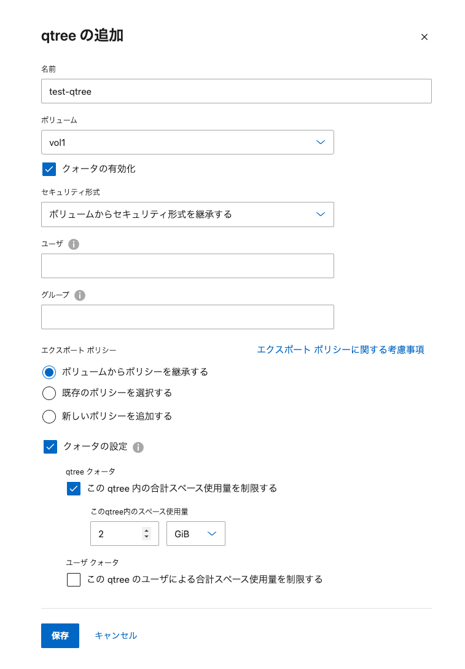465x669 pixels.
Task: Decrease space usage value with down stepper arrow
Action: pos(146,537)
